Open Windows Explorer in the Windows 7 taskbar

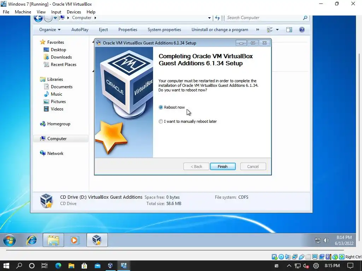(53, 240)
